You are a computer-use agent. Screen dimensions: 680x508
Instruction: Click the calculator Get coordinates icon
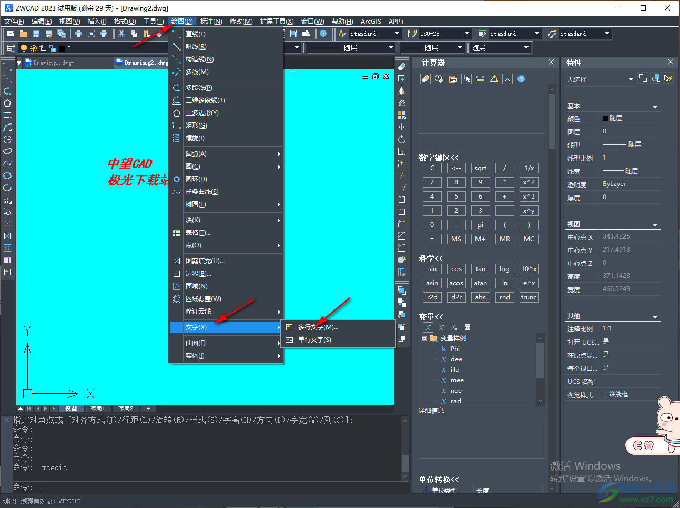click(x=466, y=79)
